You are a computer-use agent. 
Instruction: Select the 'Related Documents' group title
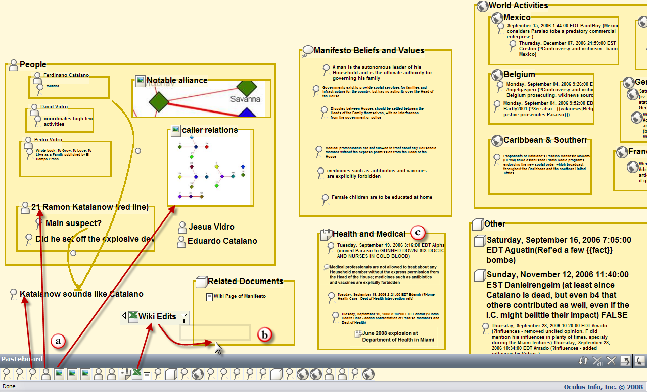pos(246,282)
